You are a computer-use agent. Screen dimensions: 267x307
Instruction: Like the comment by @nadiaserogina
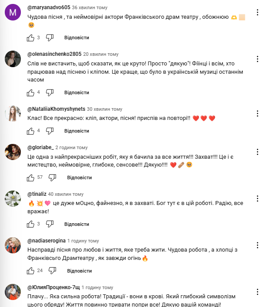(x=31, y=270)
